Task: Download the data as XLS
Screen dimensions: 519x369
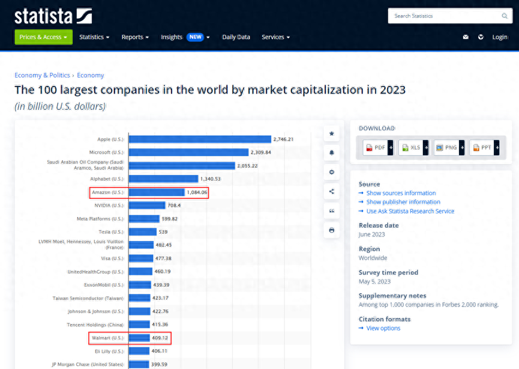Action: (414, 147)
